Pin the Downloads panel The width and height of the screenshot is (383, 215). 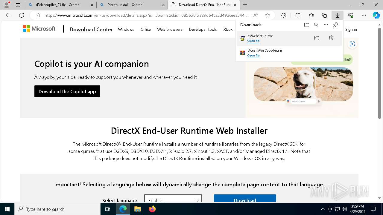point(335,25)
